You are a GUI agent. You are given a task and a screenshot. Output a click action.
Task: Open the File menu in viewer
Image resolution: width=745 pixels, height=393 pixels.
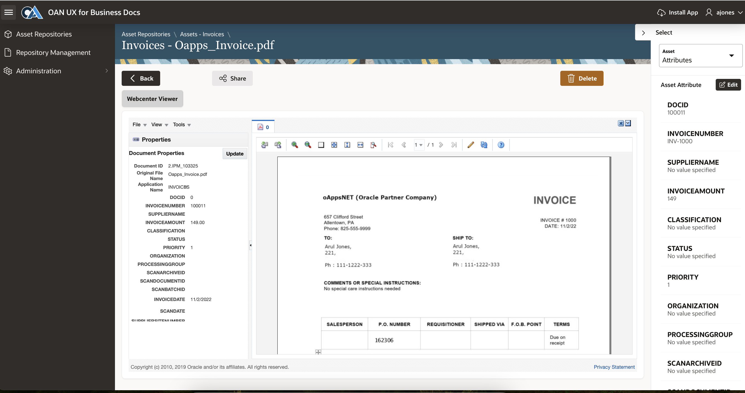pos(140,125)
